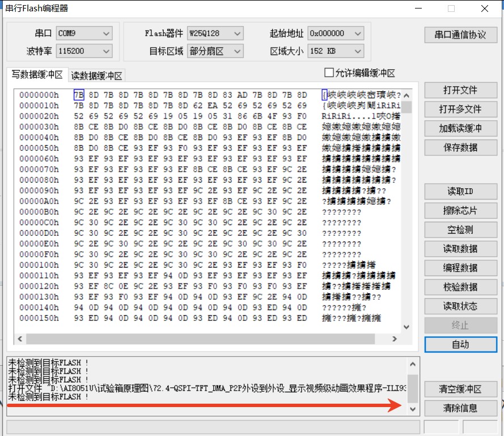Click the hex viewer vertical scrollbar thumb
This screenshot has height=436, width=504.
click(406, 107)
